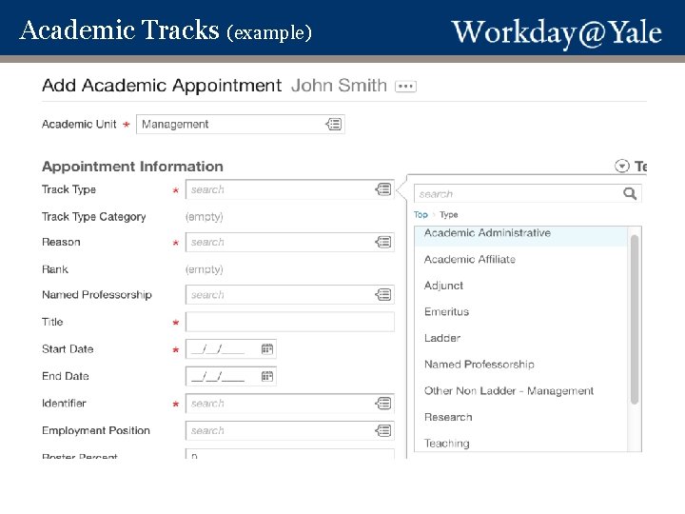Open the End Date calendar picker
Screen dimensions: 685x514
pos(267,376)
